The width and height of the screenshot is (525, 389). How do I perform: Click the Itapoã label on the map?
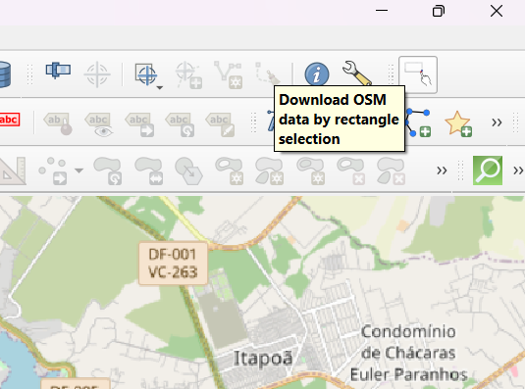263,358
